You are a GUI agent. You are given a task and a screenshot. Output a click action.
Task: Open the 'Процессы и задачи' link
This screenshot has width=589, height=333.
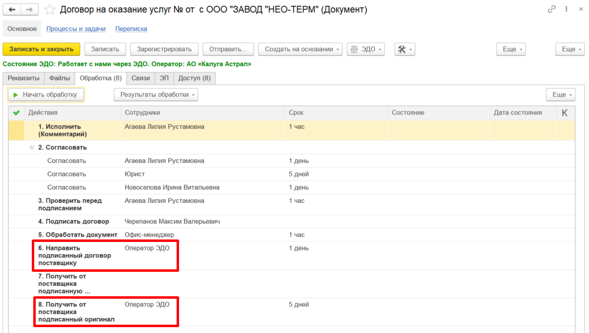click(76, 29)
